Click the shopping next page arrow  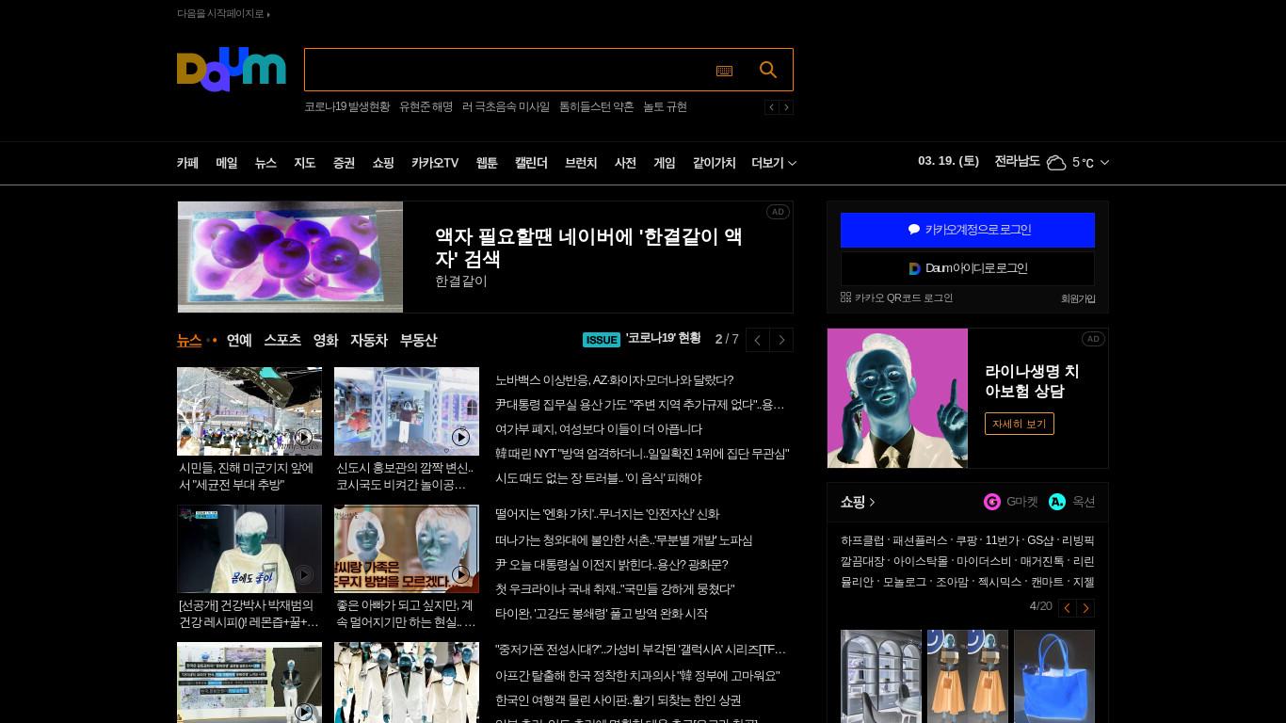1085,607
